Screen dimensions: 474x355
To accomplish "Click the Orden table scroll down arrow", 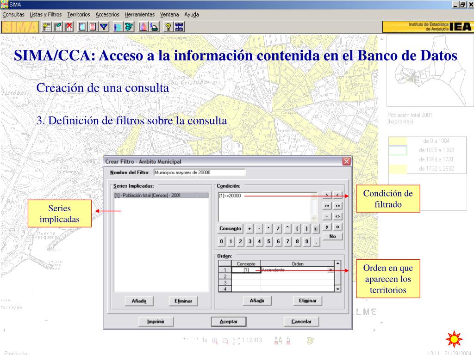I will (337, 289).
